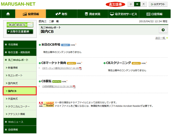Select テクニカルコーナー in the sidebar
This screenshot has width=171, height=137.
(x=20, y=106)
